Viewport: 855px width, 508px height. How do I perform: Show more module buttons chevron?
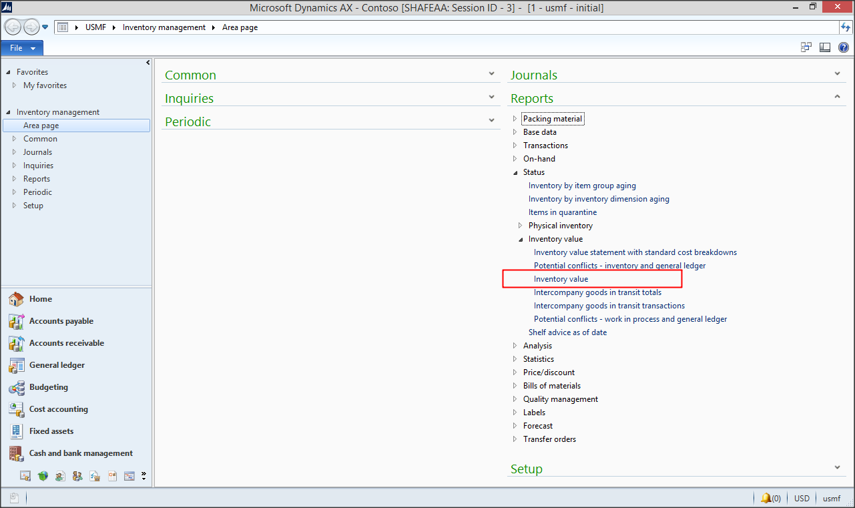tap(144, 476)
